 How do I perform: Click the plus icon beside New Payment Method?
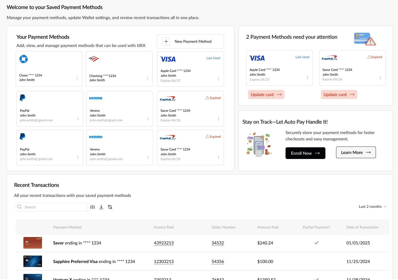166,41
